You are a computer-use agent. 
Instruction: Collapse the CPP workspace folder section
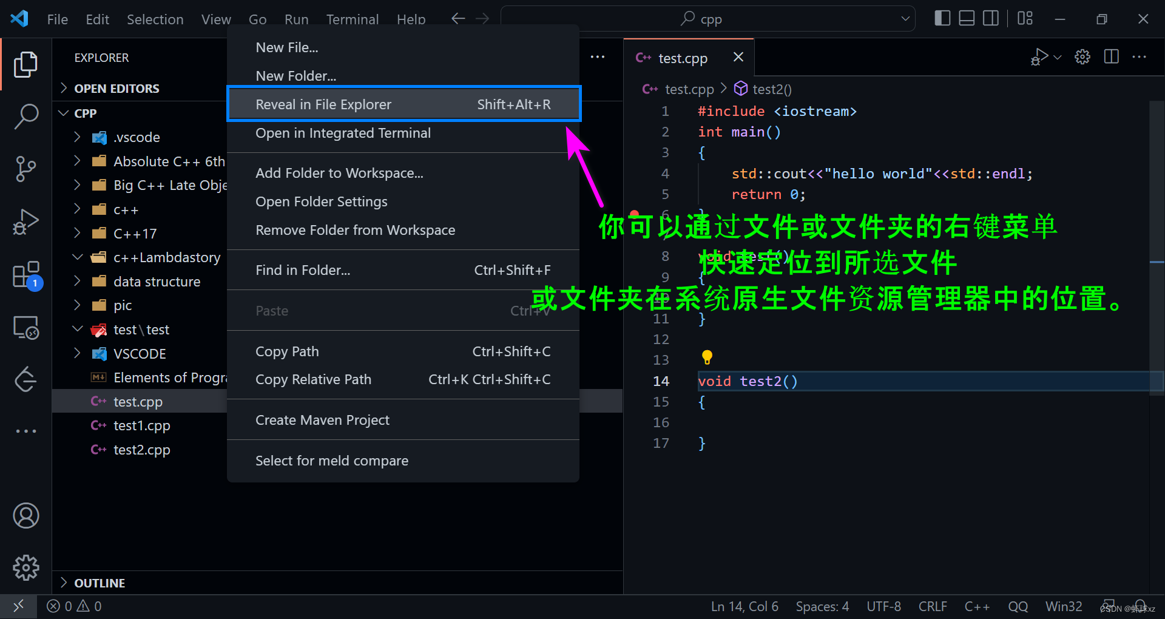tap(86, 113)
